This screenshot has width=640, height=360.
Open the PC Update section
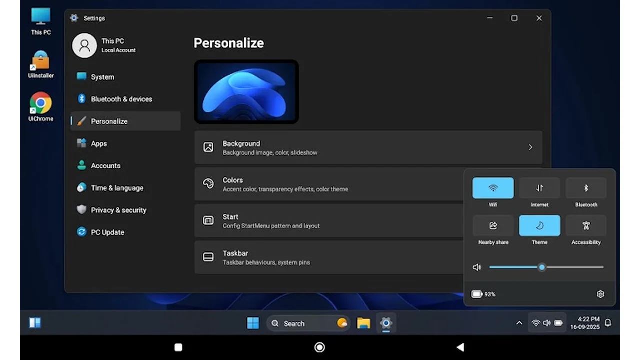tap(125, 232)
